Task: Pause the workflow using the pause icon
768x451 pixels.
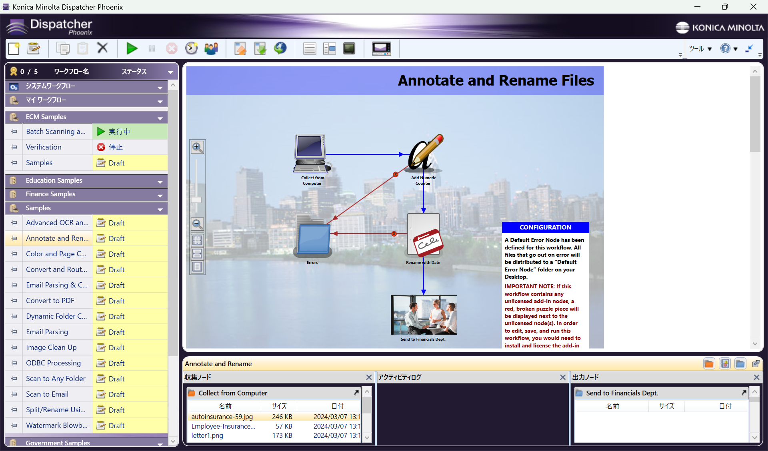Action: [x=152, y=48]
